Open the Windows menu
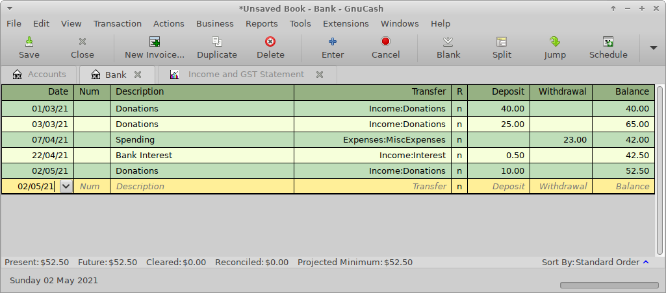 pyautogui.click(x=400, y=24)
